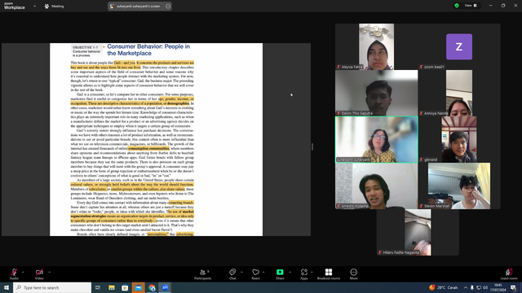Open Video options arrow

click(49, 272)
